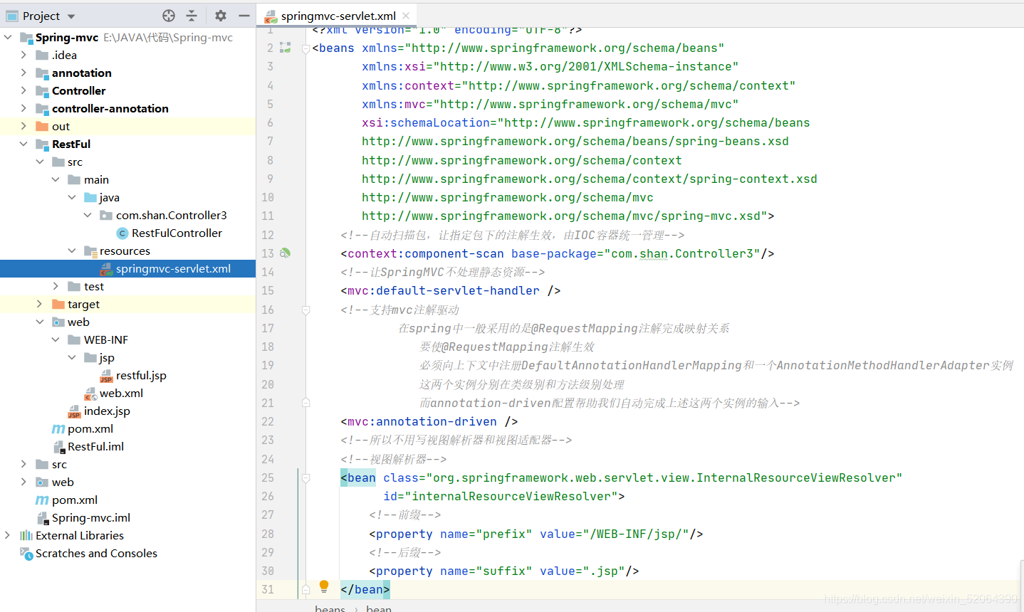Screen dimensions: 1024x612
Task: Expand the target folder
Action: [40, 304]
